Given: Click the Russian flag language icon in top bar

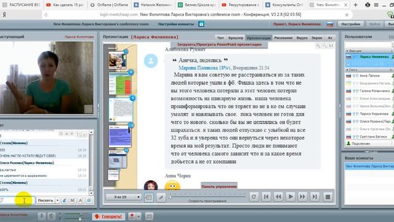Looking at the screenshot, I should tap(330, 24).
